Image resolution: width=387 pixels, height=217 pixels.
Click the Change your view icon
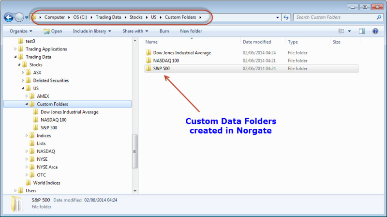pos(341,31)
